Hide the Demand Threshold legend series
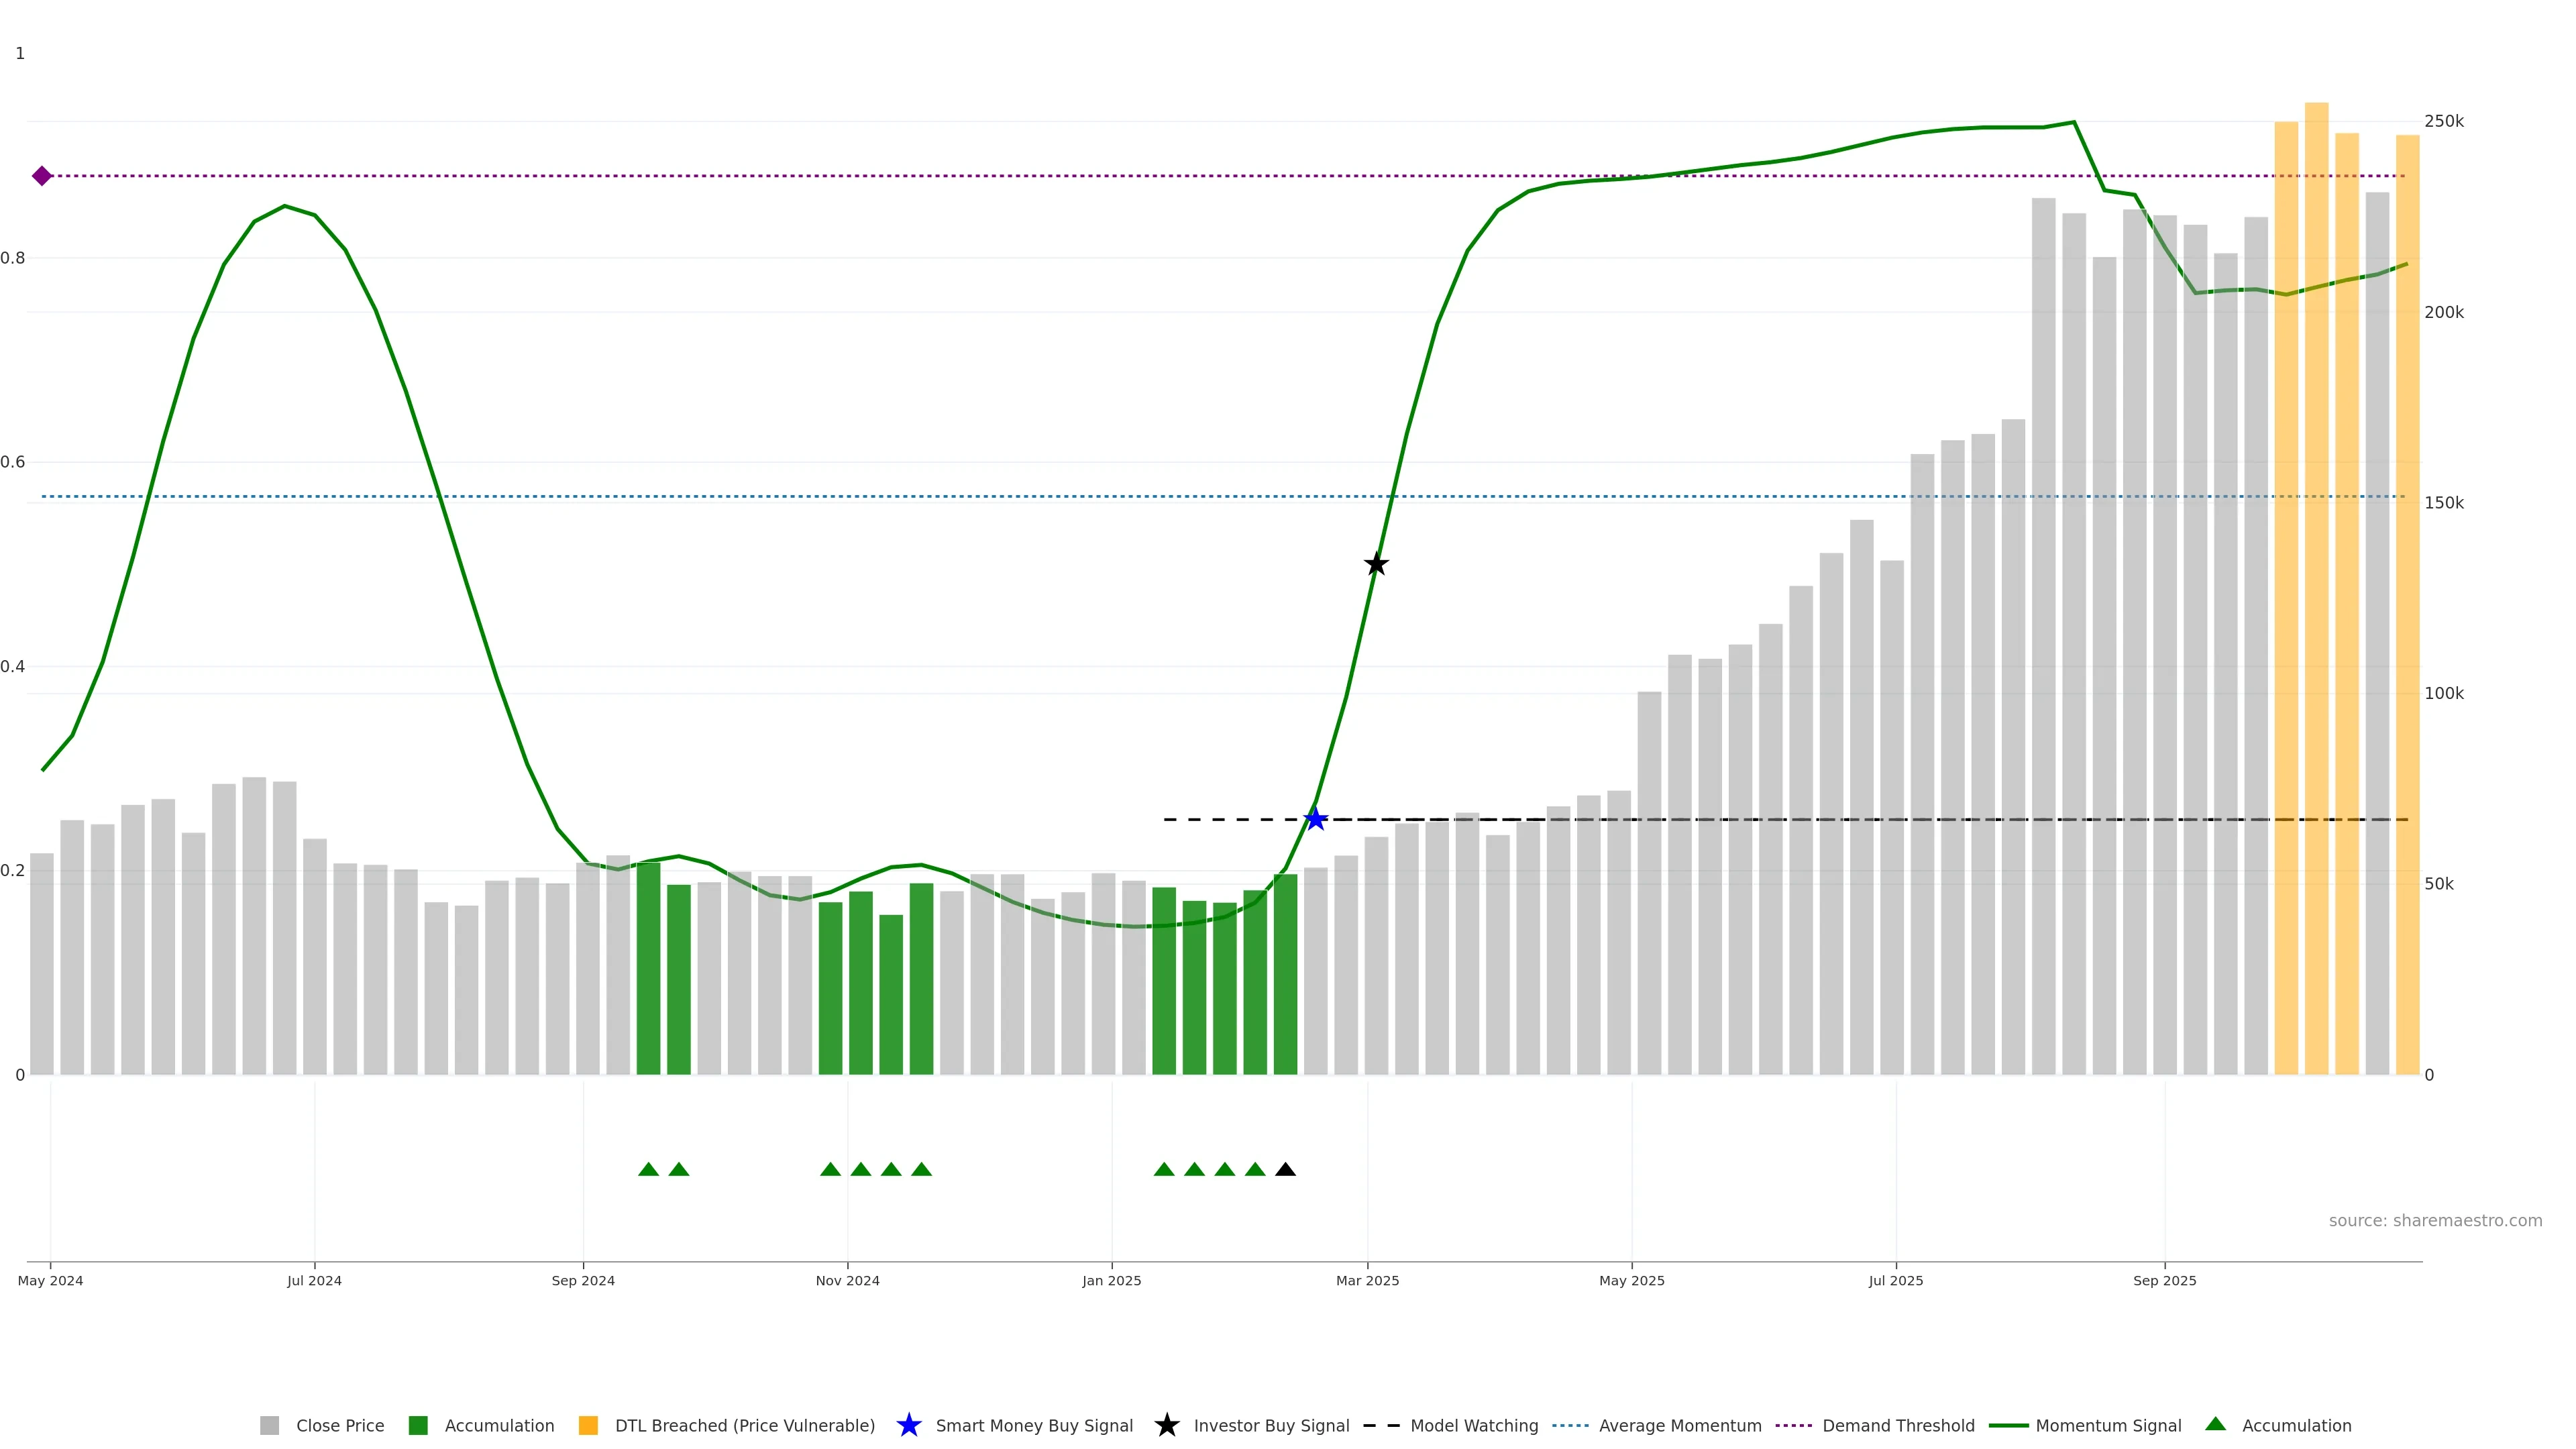 [1898, 1425]
